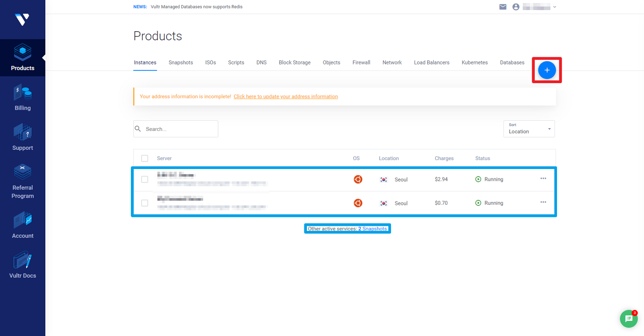The height and width of the screenshot is (336, 644).
Task: Switch to the Databases tab
Action: tap(512, 63)
